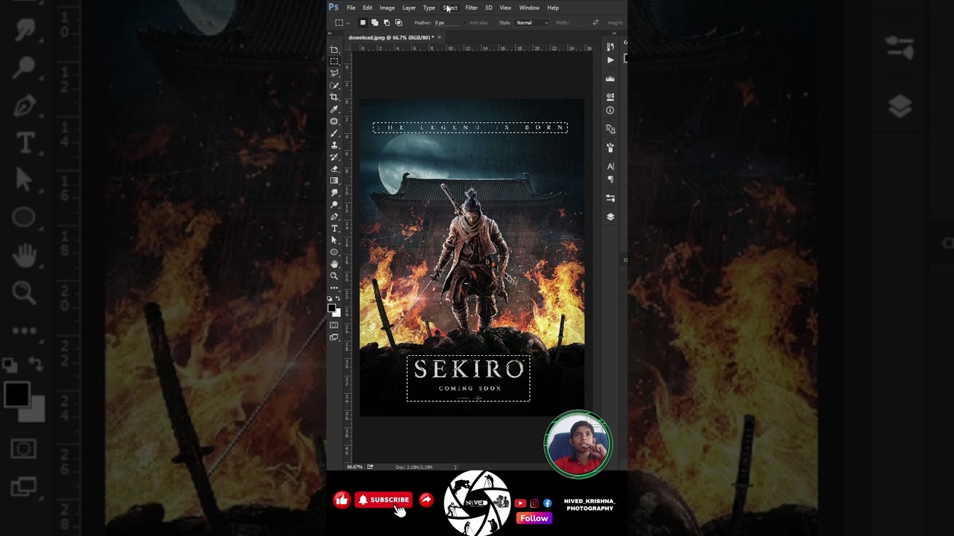Select the History Brush tool

(x=334, y=157)
